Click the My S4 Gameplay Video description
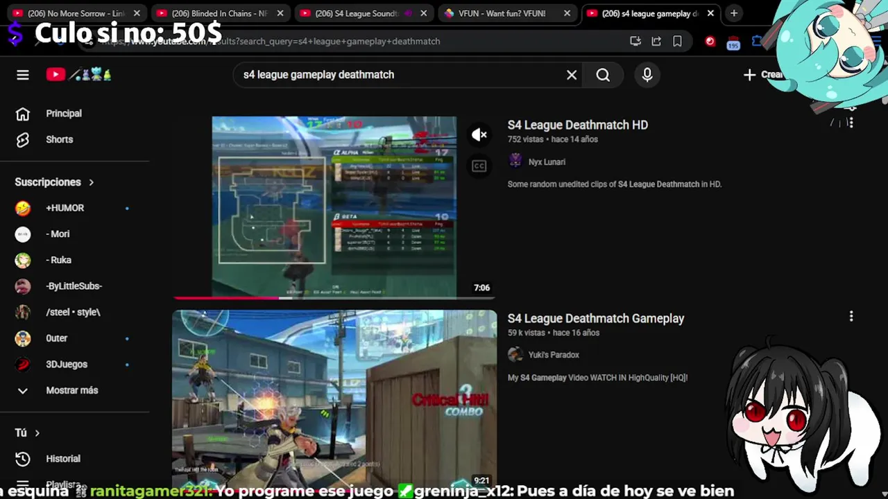 point(597,378)
